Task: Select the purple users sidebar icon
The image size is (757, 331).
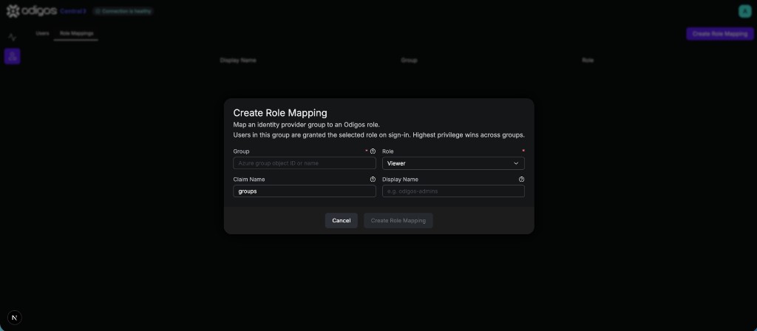Action: tap(12, 56)
